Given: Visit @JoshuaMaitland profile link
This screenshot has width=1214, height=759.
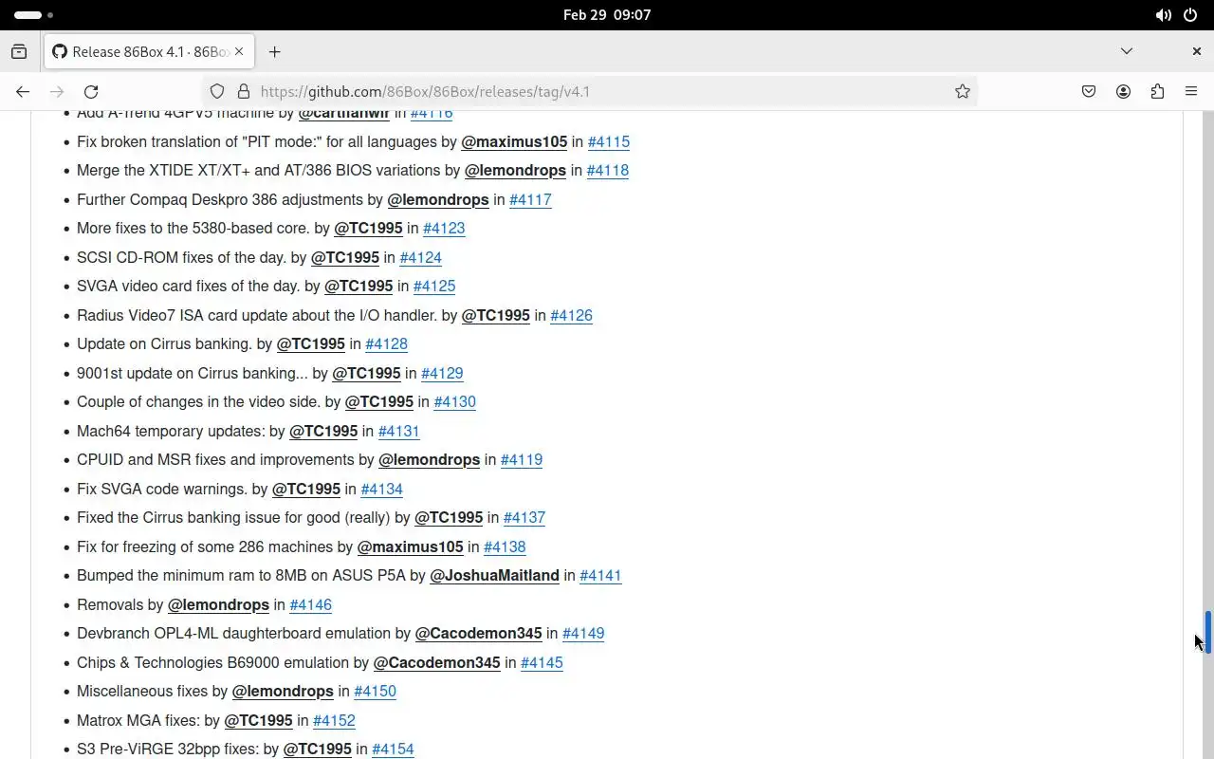Looking at the screenshot, I should [494, 576].
